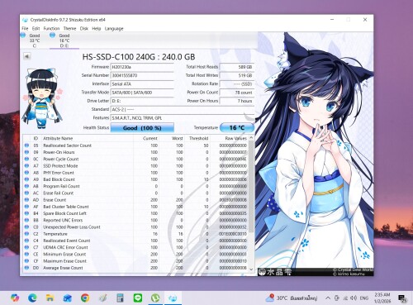Click the status icon for PHY Error Count
Screen dimensions: 413x305
[x=26, y=173]
